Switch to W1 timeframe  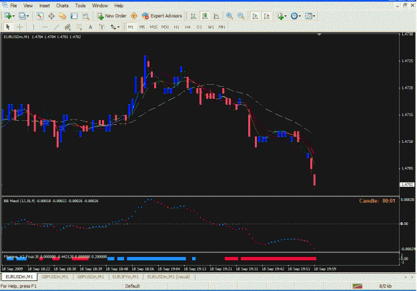[x=211, y=27]
